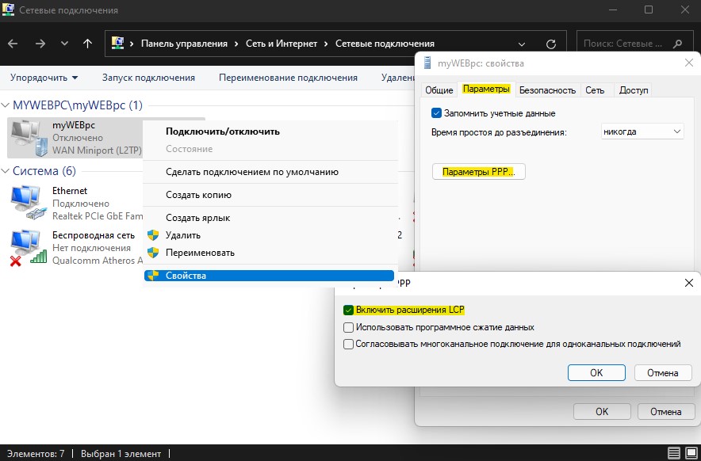Click the 'Ethernet' connection name
This screenshot has width=701, height=461.
click(x=70, y=191)
